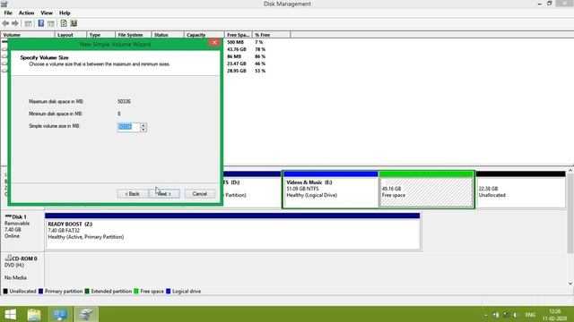The image size is (574, 322).
Task: Sort by the Layout column header
Action: 71,35
